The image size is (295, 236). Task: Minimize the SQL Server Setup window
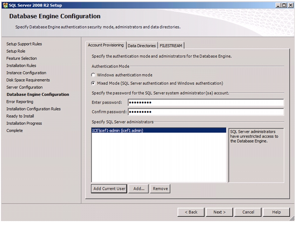[278, 5]
